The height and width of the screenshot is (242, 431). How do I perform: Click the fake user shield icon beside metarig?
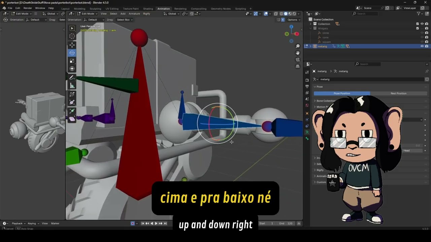click(427, 79)
